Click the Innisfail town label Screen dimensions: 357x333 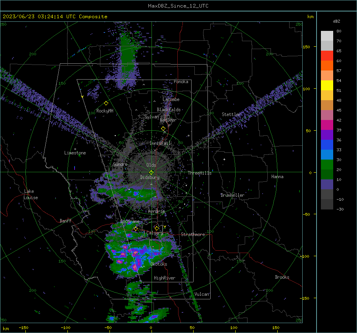click(160, 143)
